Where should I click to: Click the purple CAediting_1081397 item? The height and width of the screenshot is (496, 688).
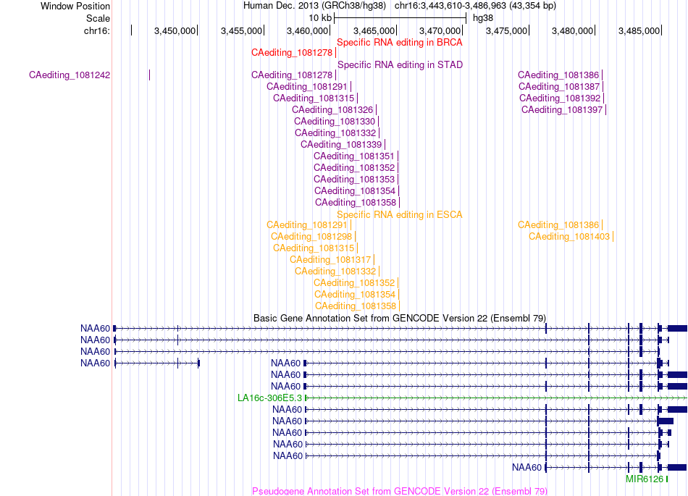(x=562, y=109)
